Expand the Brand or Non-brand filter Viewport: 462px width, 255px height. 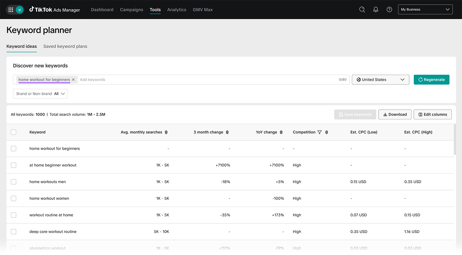click(40, 94)
